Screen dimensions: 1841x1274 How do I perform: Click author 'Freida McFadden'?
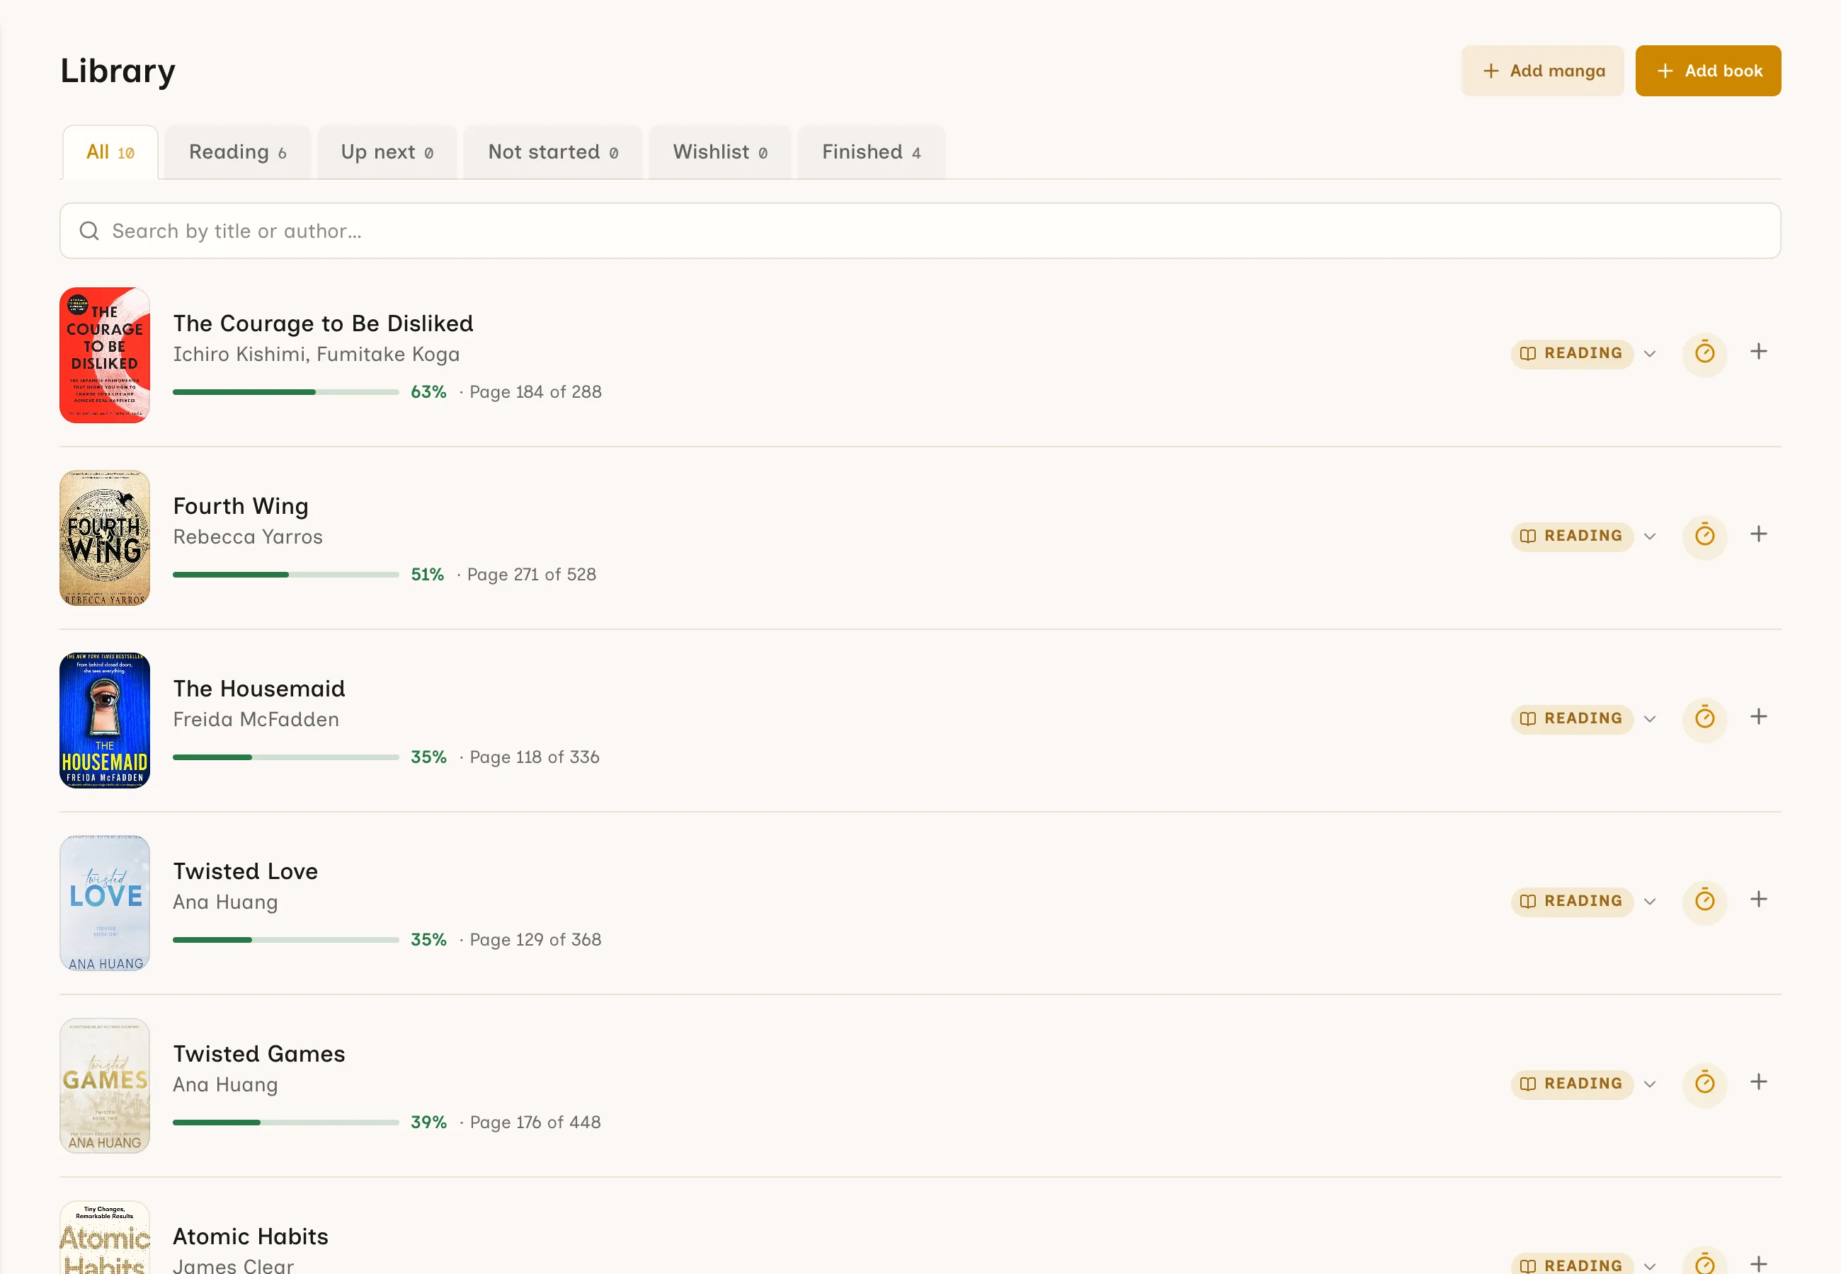(256, 720)
